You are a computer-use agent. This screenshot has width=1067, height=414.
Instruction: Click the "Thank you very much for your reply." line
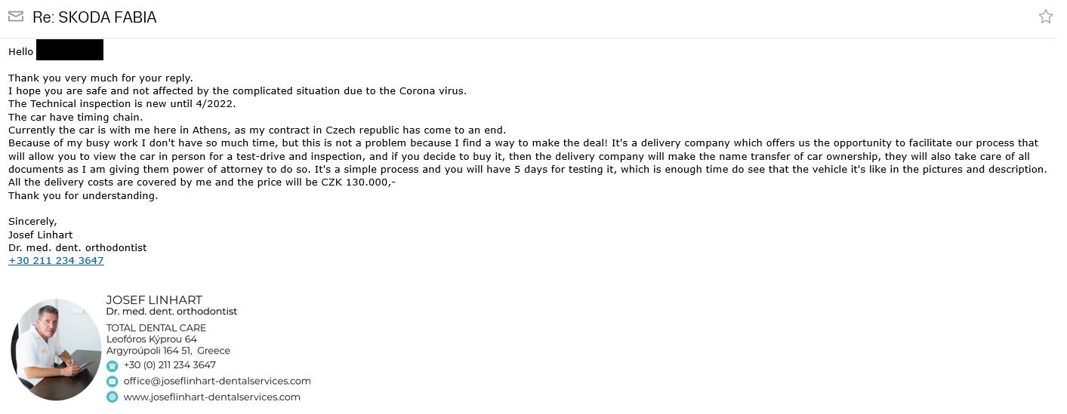pyautogui.click(x=100, y=78)
